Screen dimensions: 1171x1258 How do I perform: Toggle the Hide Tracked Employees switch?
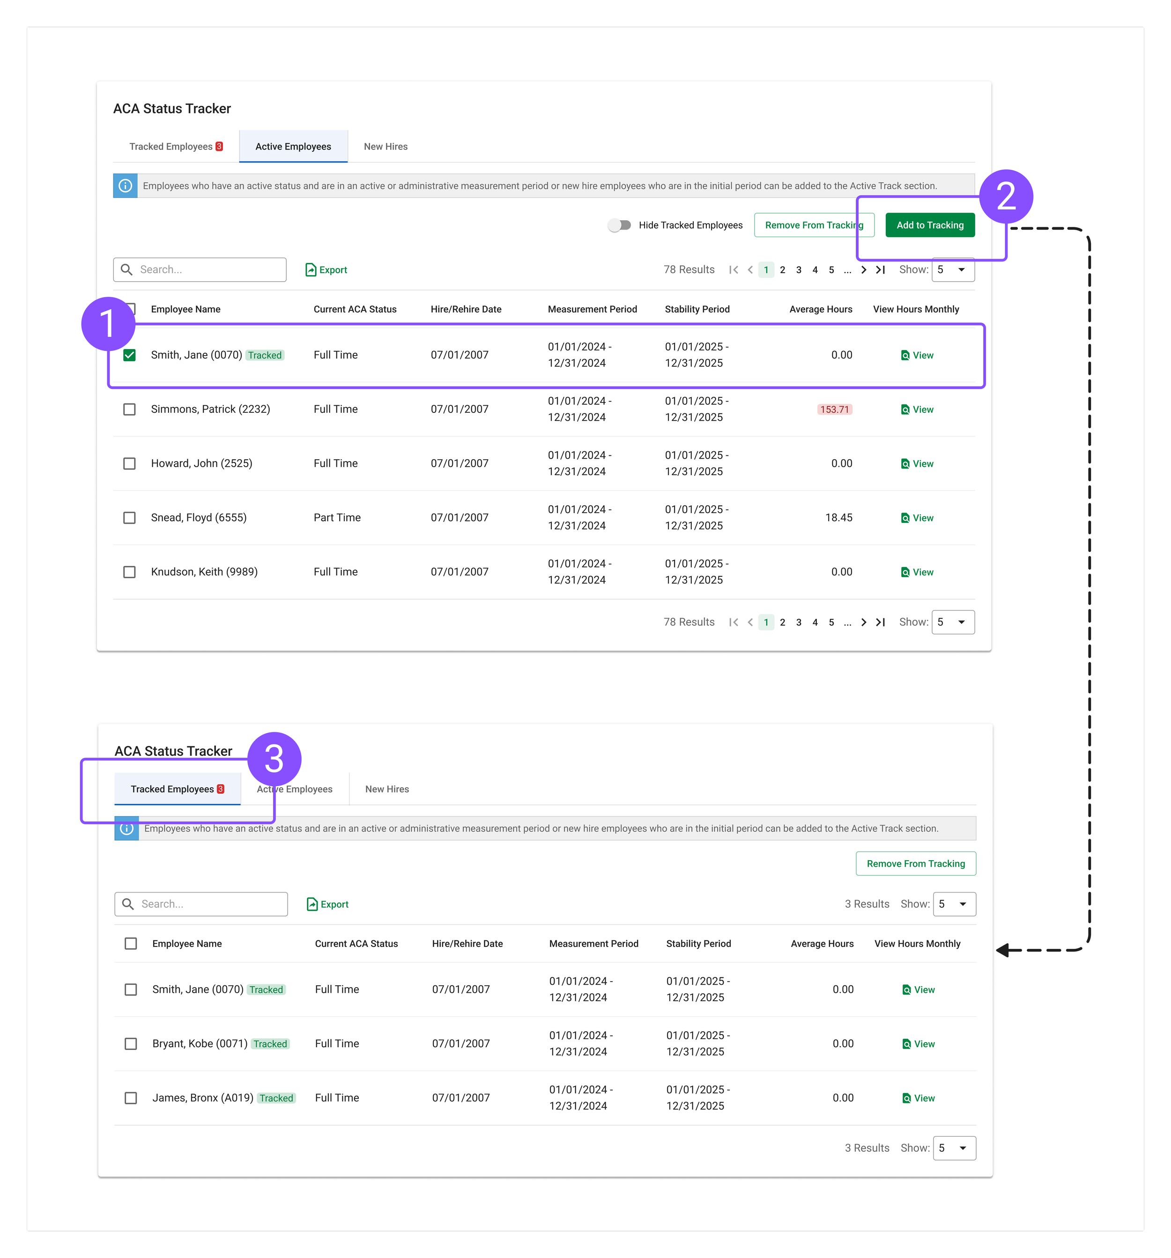pos(619,225)
